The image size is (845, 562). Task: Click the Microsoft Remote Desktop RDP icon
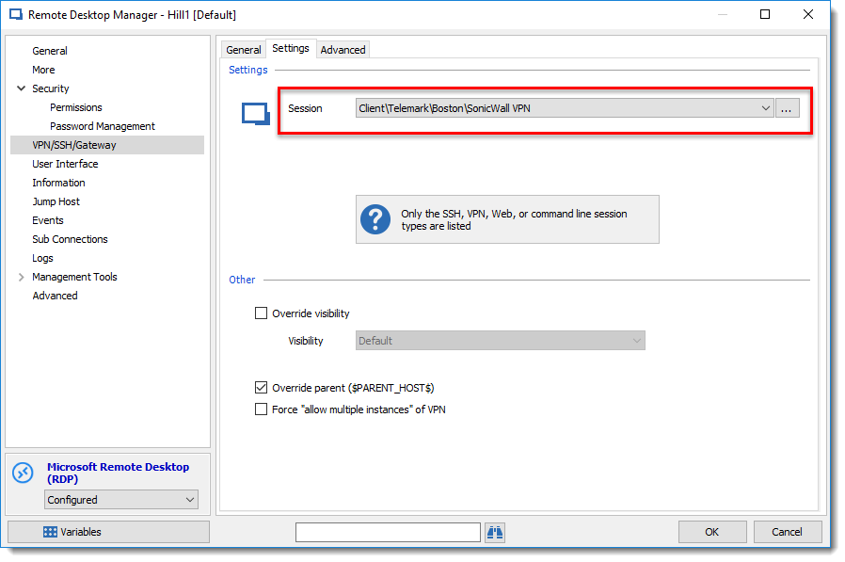pos(24,473)
